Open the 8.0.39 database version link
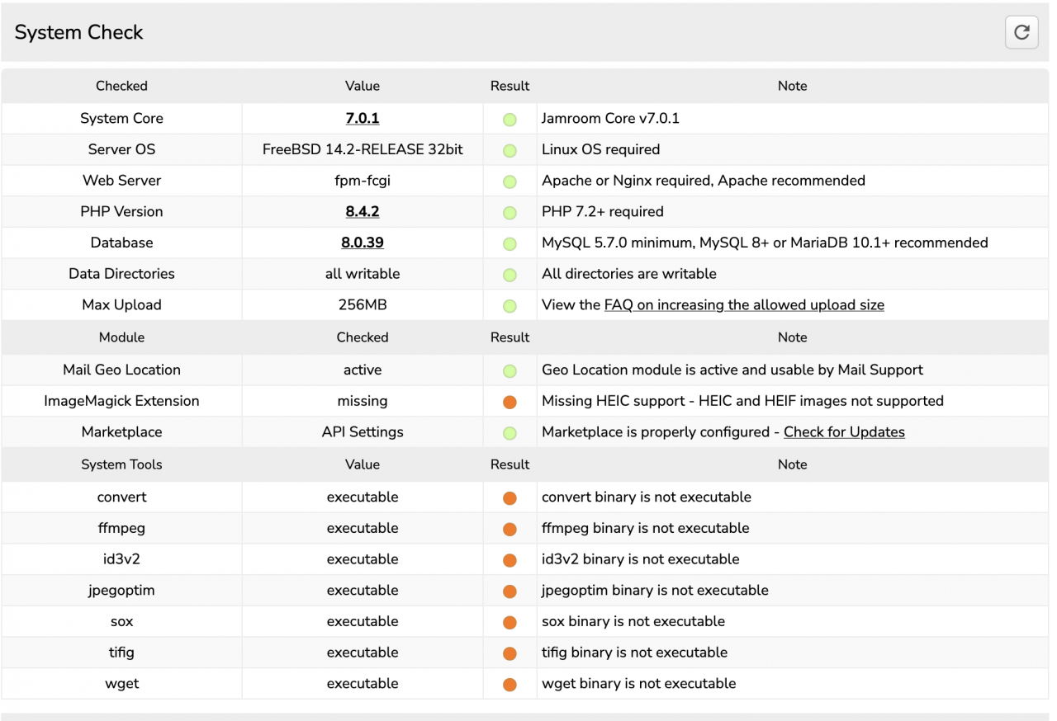Viewport: 1057px width, 721px height. click(x=362, y=243)
